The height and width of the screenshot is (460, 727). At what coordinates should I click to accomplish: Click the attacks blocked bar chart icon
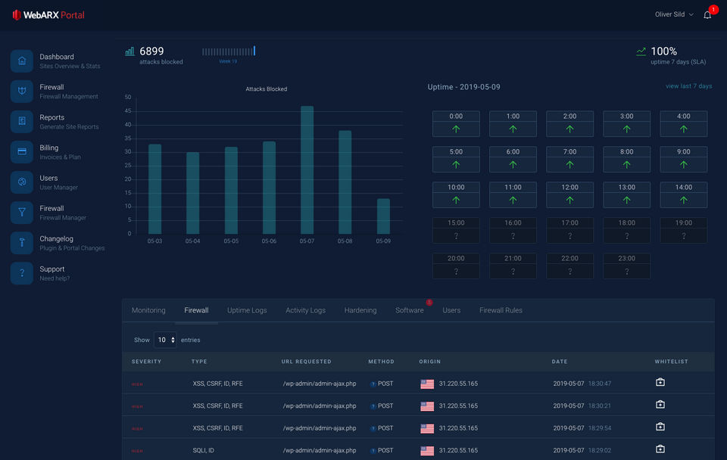coord(129,51)
